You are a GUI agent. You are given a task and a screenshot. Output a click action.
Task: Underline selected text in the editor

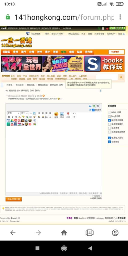[x=16, y=117]
